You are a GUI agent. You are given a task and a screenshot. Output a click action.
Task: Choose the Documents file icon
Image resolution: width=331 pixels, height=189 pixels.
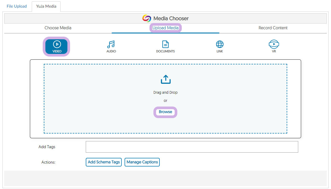(165, 44)
